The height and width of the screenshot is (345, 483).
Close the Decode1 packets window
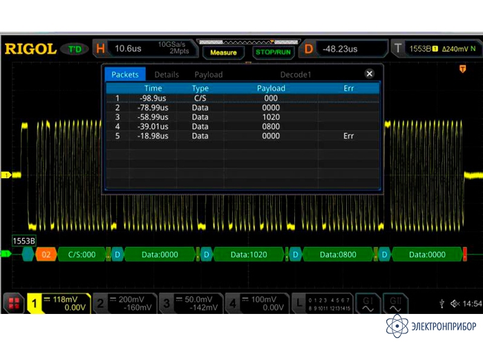click(x=370, y=74)
